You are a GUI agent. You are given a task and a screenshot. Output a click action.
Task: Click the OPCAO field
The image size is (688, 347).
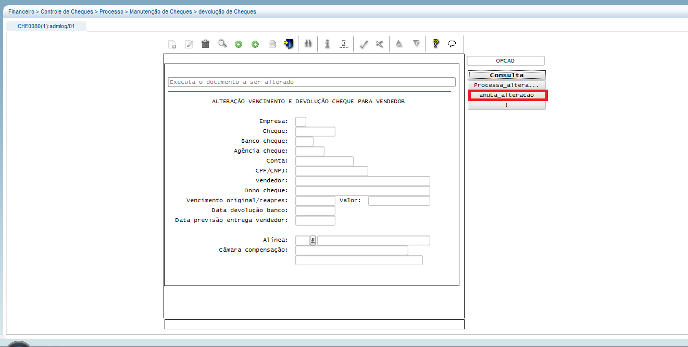point(505,61)
